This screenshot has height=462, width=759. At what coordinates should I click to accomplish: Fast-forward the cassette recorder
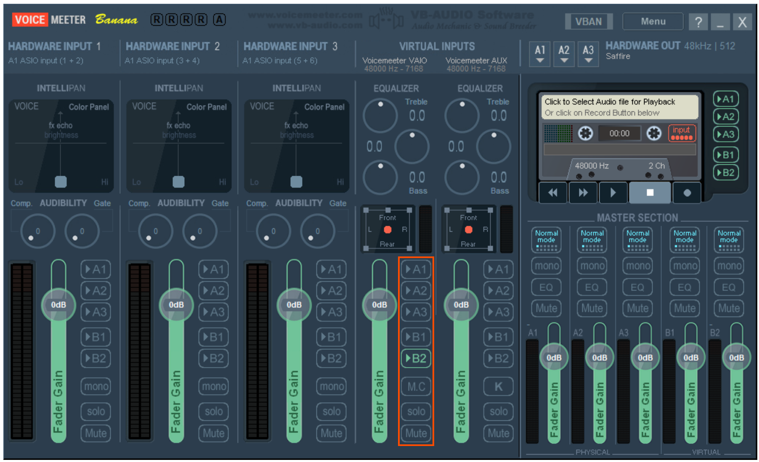(583, 193)
